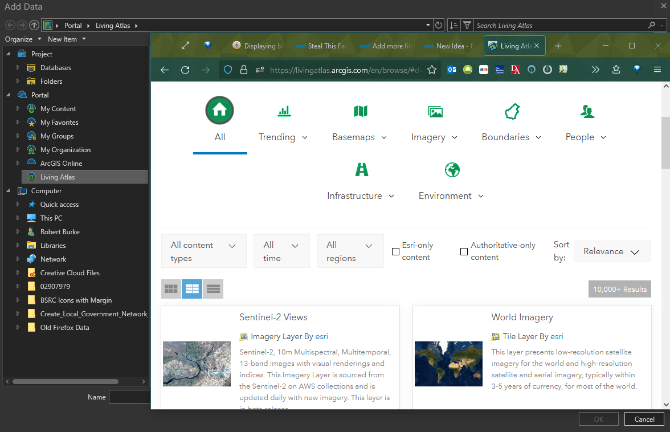Select My Favorites in the tree
The height and width of the screenshot is (432, 670).
point(59,122)
